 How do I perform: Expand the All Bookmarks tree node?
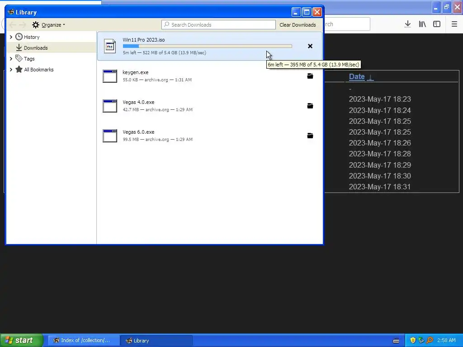tap(11, 69)
